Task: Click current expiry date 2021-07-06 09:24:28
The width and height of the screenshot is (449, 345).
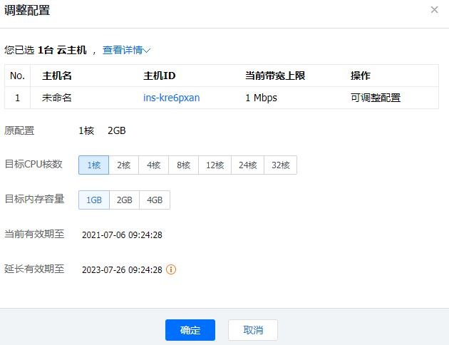Action: click(x=122, y=235)
